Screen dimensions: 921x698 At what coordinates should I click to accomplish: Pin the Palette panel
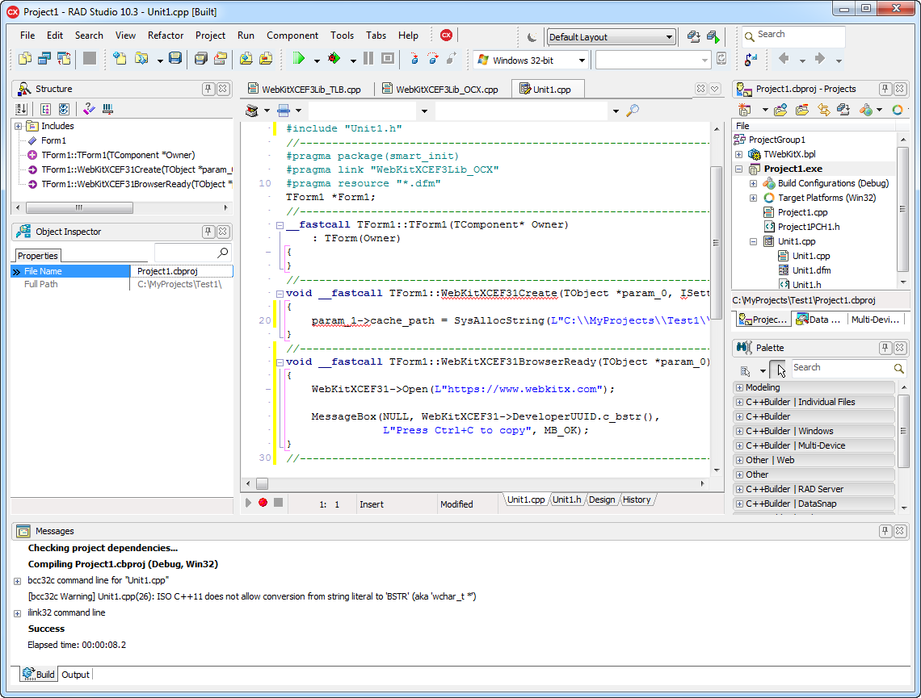(x=885, y=348)
